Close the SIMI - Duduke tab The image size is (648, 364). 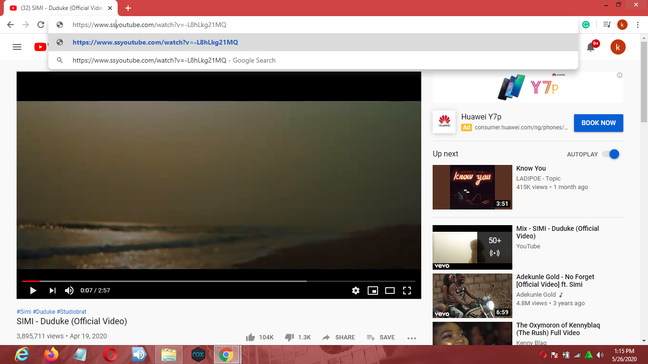(111, 8)
